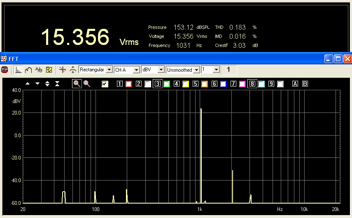352x218 pixels.
Task: Select the spectrum bars display icon
Action: point(18,70)
